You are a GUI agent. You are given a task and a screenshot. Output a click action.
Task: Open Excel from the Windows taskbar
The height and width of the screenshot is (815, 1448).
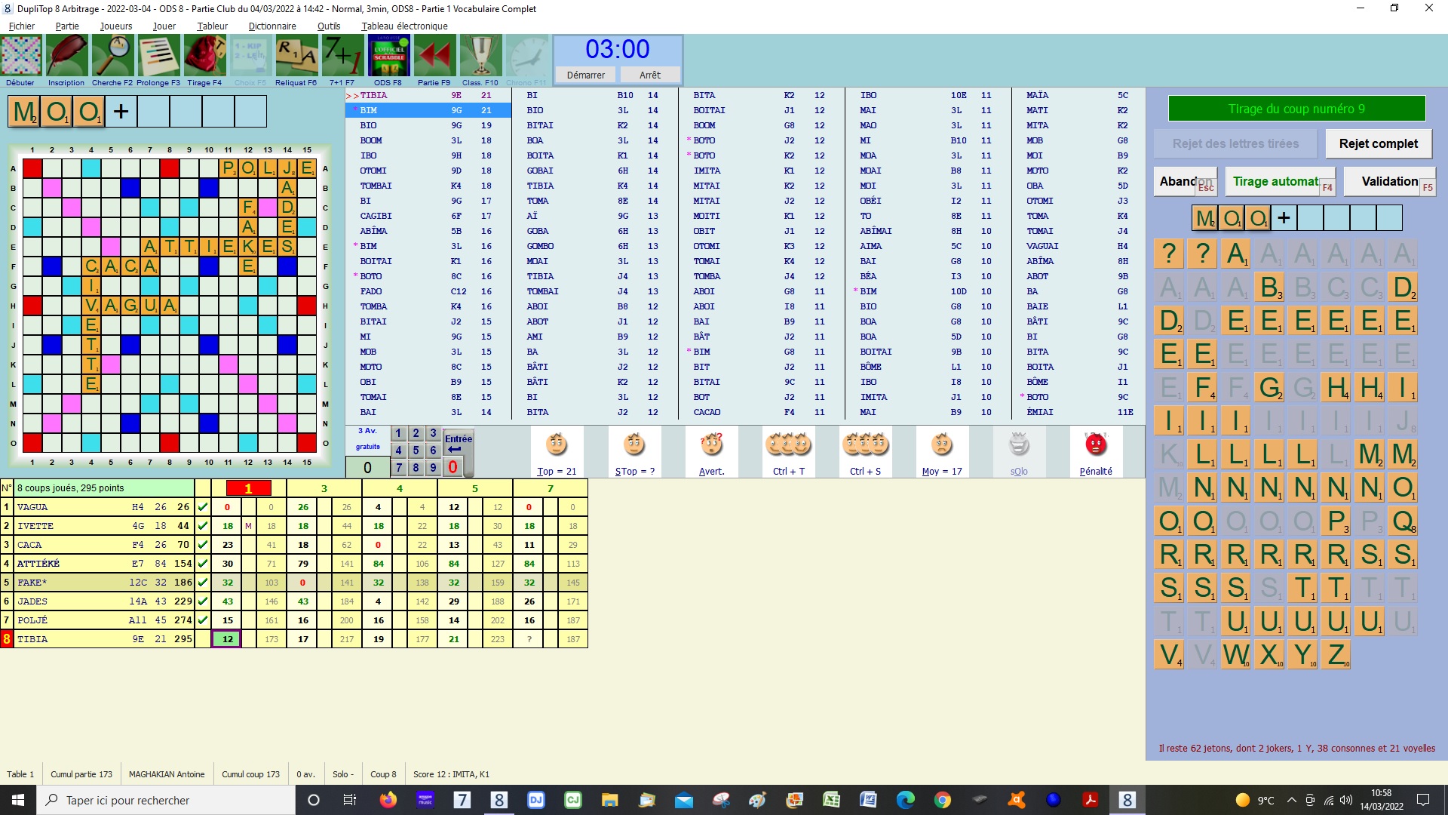831,800
